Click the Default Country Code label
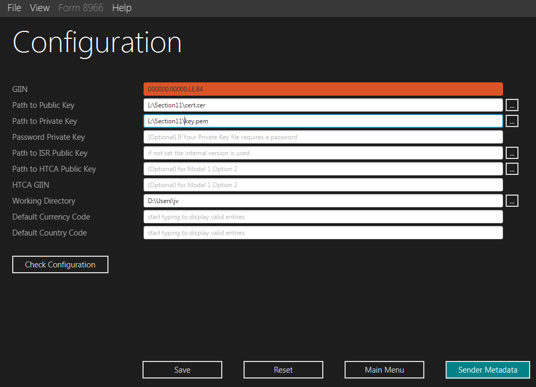Image resolution: width=536 pixels, height=387 pixels. tap(49, 233)
